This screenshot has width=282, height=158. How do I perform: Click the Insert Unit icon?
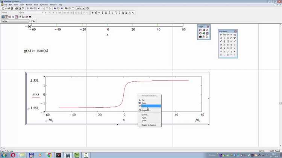tap(58, 8)
